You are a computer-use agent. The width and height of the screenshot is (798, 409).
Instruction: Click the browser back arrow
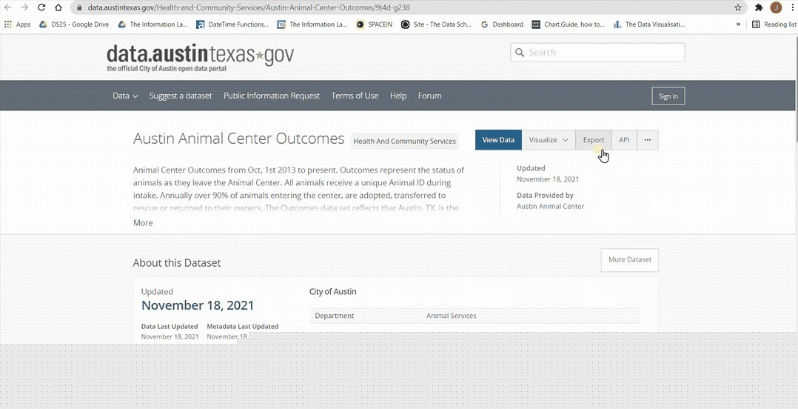pos(7,7)
